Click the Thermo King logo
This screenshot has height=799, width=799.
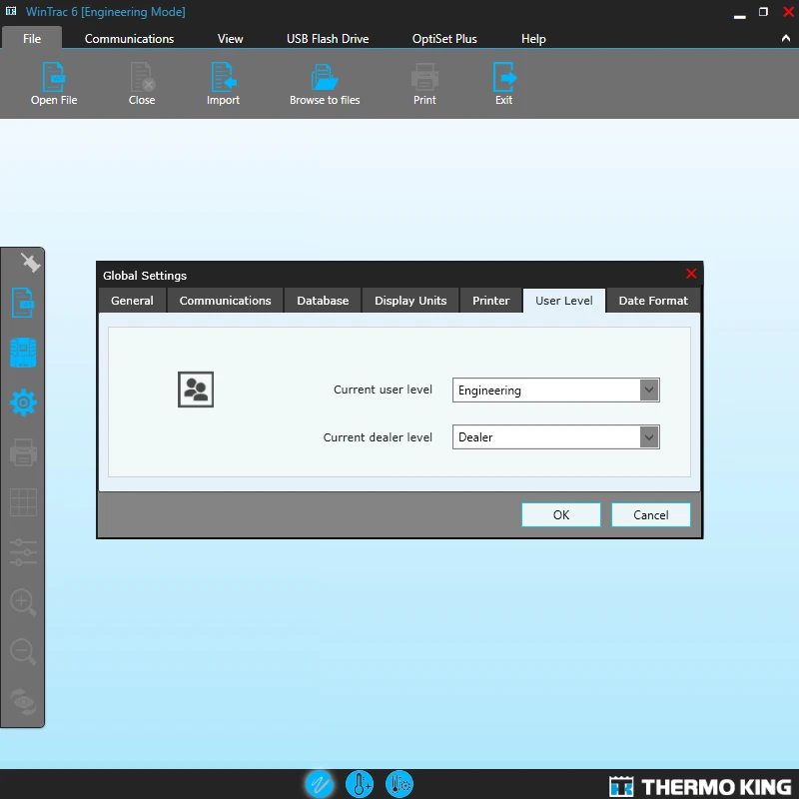700,786
